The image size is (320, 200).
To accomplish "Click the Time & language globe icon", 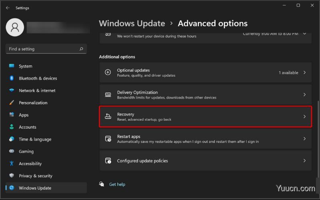I will point(12,139).
